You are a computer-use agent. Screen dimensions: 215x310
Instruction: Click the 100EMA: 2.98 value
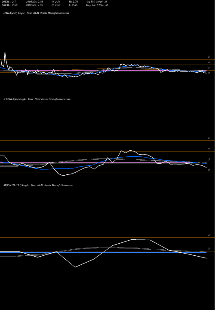click(34, 2)
